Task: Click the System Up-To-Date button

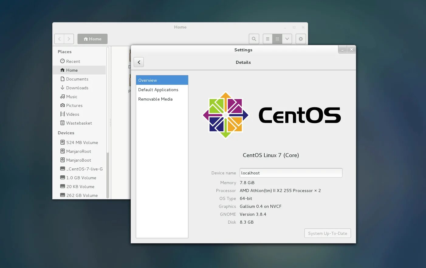Action: click(x=328, y=233)
